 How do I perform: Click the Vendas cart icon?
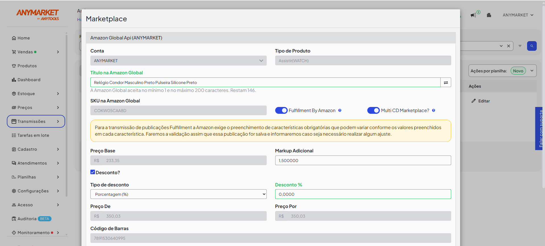click(x=14, y=52)
